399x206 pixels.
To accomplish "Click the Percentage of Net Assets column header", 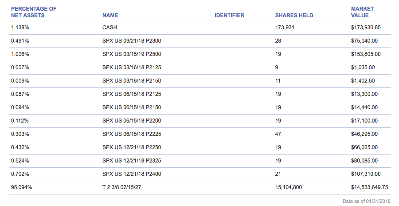I will coord(34,12).
